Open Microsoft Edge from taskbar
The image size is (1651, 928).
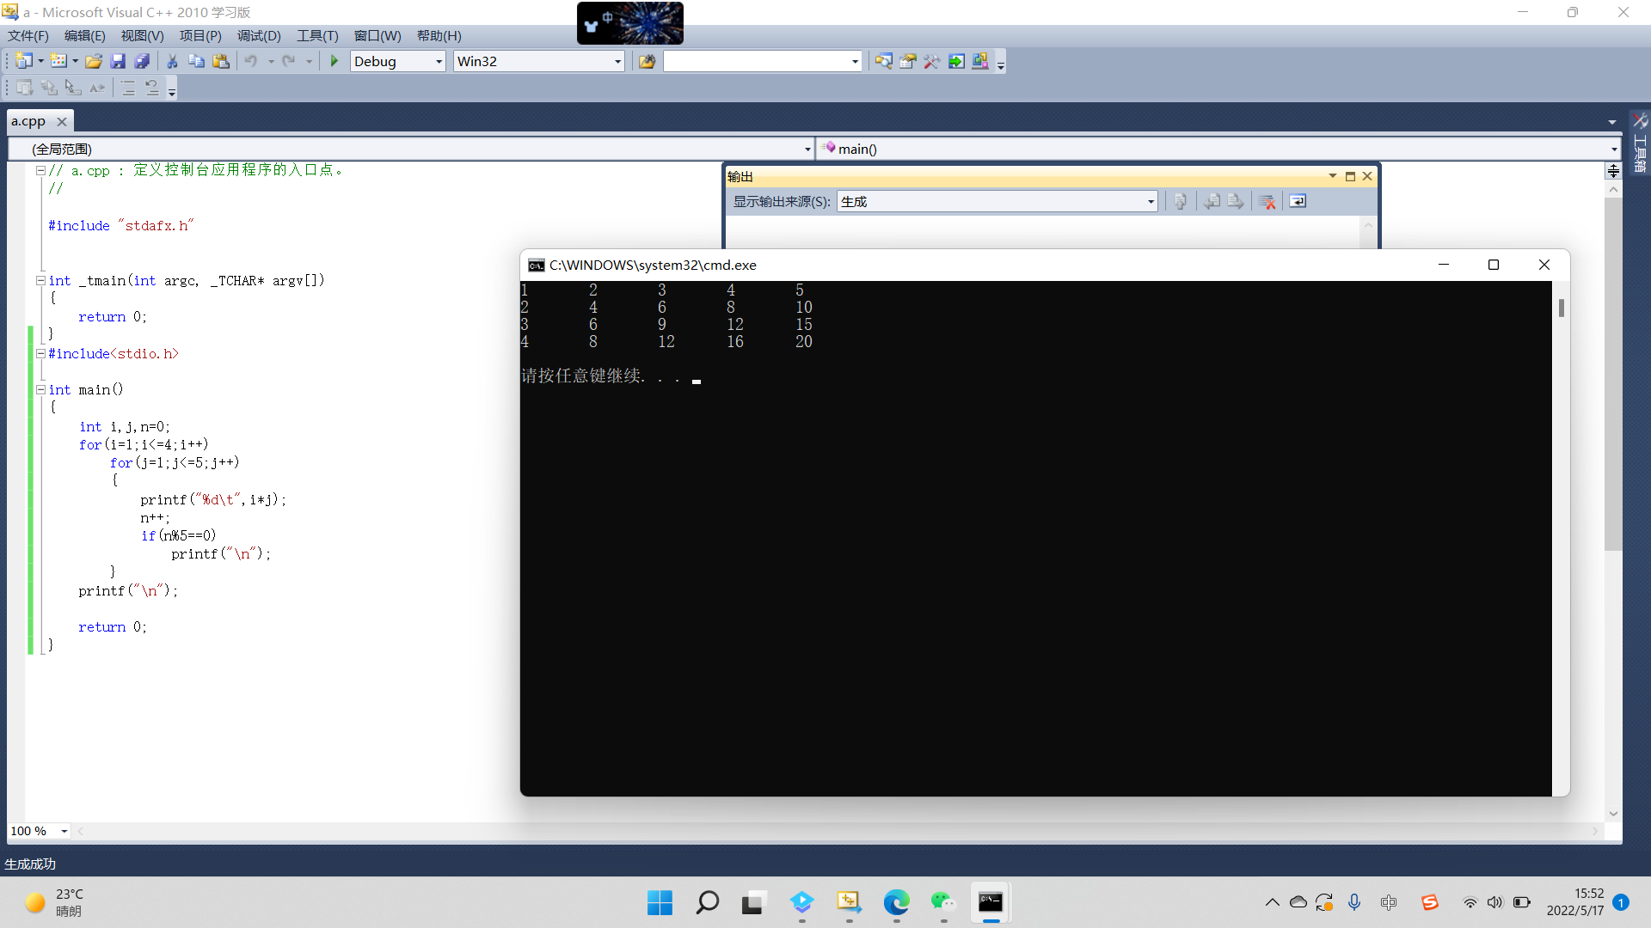(896, 902)
